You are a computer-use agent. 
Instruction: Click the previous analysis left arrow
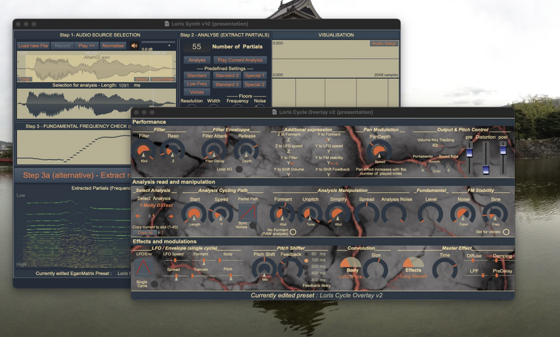pyautogui.click(x=138, y=216)
